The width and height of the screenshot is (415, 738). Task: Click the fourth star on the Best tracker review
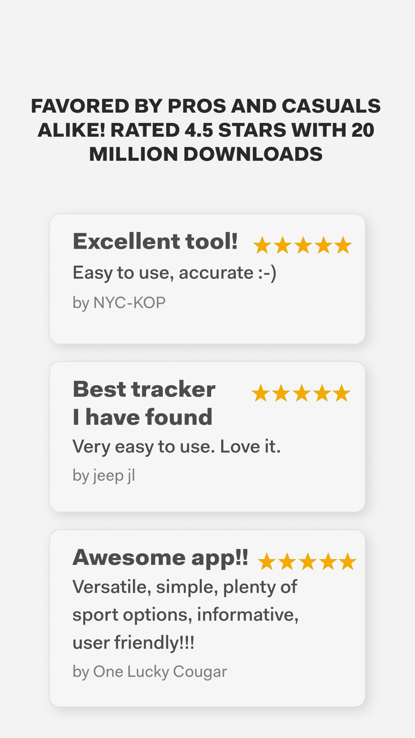pyautogui.click(x=322, y=393)
